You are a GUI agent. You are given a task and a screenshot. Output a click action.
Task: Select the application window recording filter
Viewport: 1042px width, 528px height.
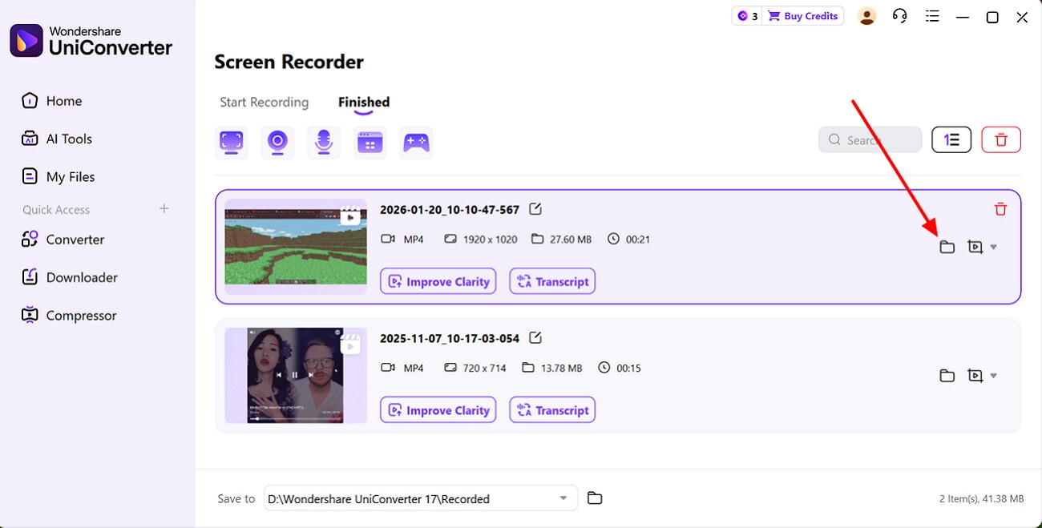pyautogui.click(x=370, y=141)
